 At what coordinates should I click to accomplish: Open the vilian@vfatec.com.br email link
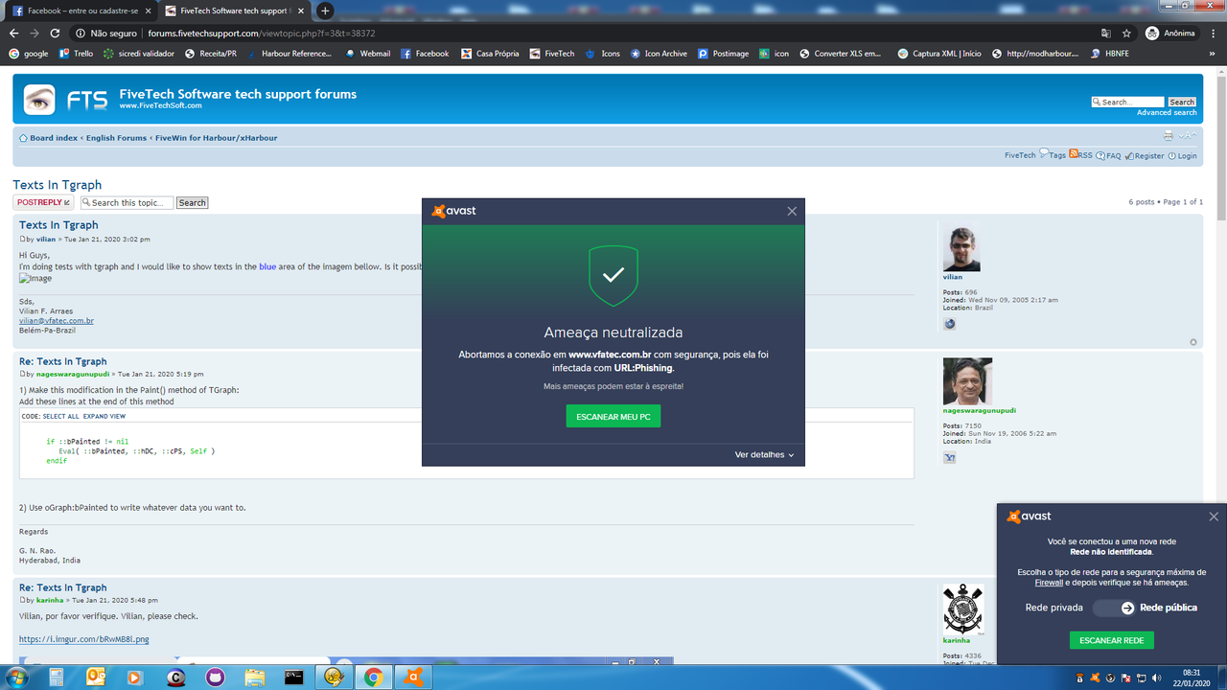[57, 320]
